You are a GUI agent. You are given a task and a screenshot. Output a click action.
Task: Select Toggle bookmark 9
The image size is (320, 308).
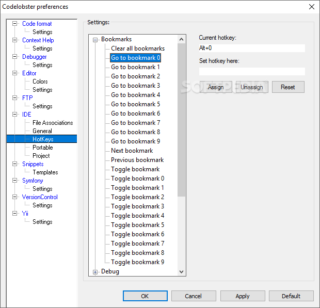coord(138,262)
